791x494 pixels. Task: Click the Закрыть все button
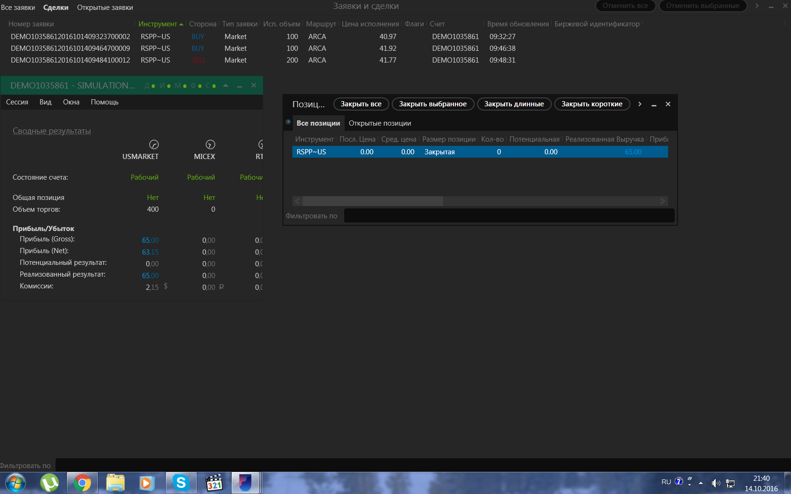point(361,104)
